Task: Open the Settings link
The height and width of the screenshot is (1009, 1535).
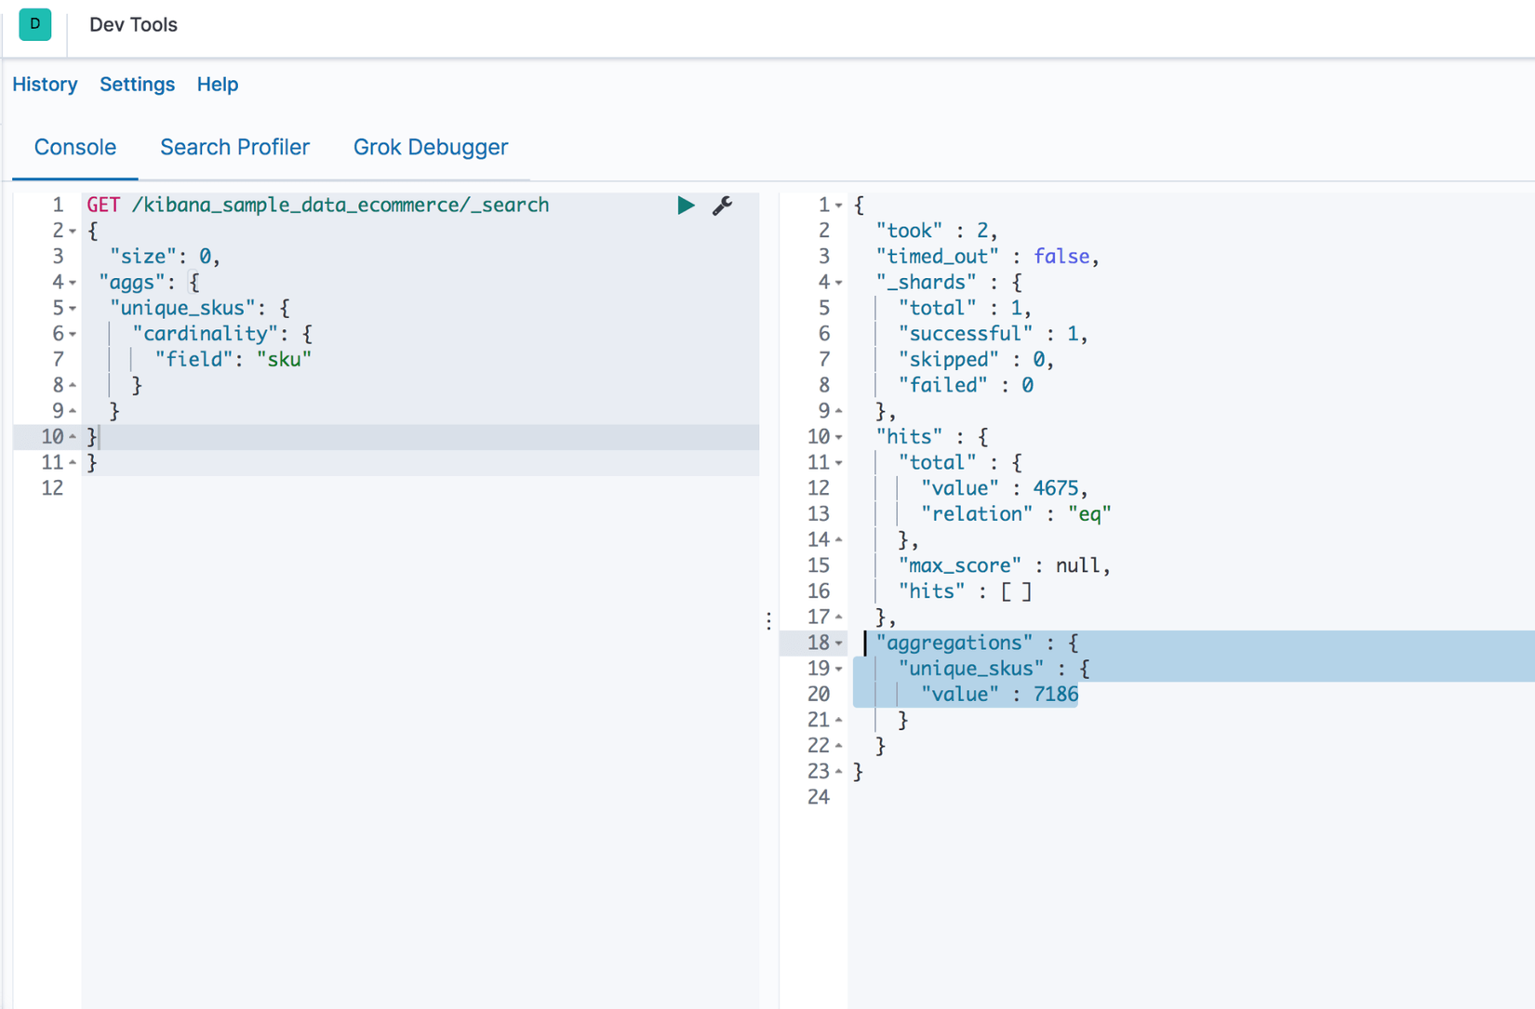Action: pos(137,85)
